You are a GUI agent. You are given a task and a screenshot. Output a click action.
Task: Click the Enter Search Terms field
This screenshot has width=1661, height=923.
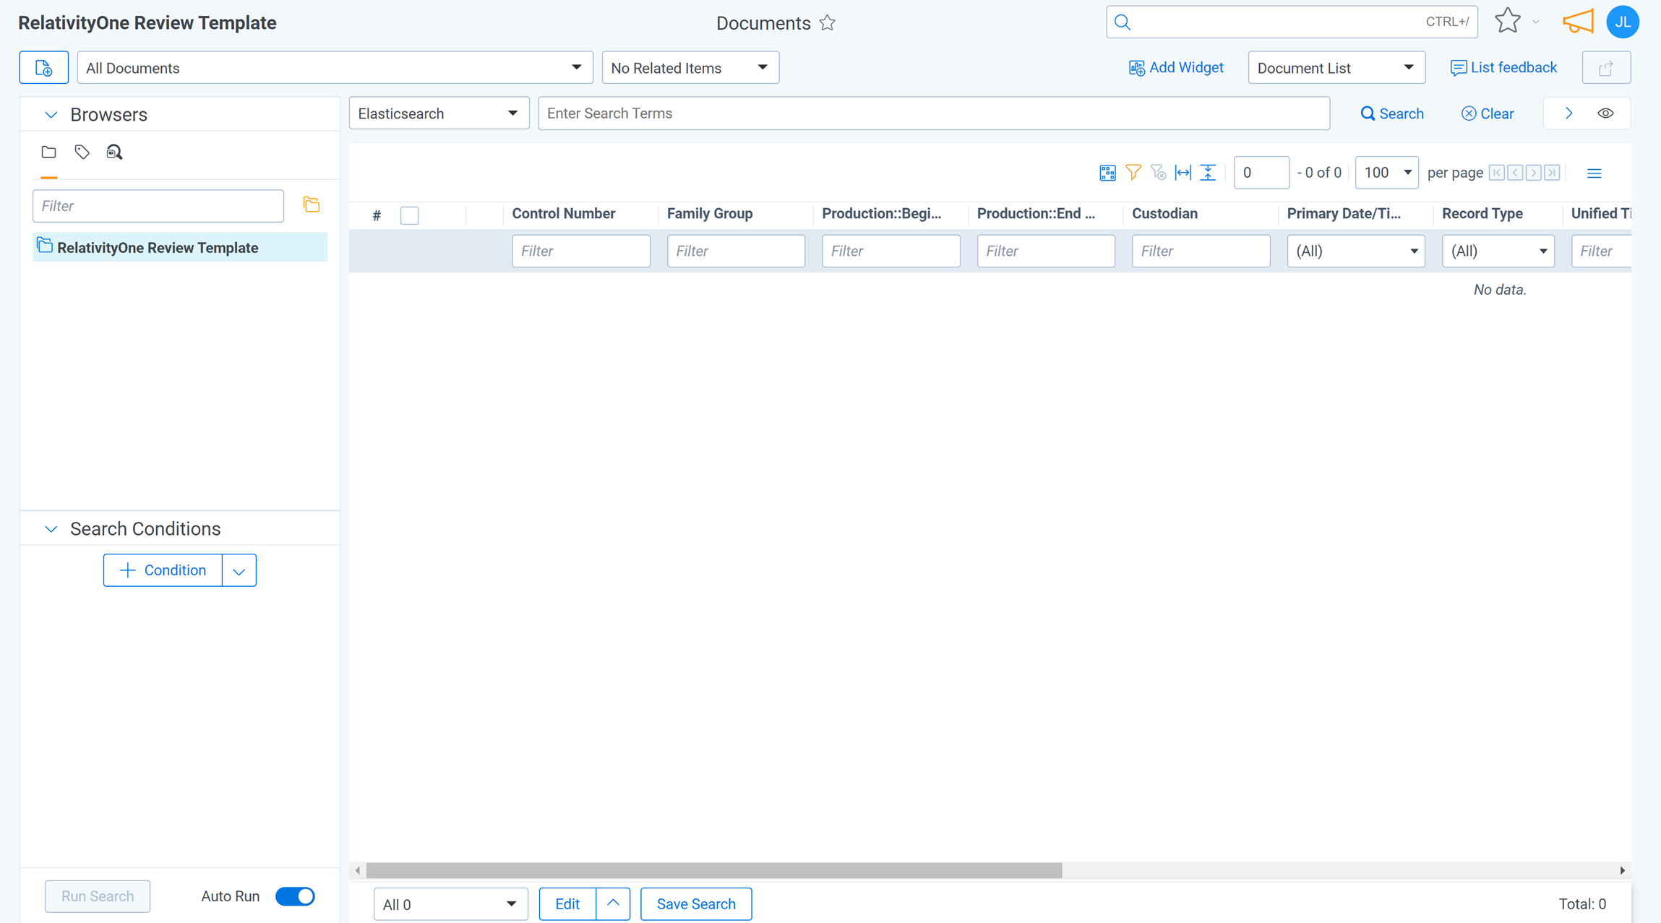tap(934, 113)
